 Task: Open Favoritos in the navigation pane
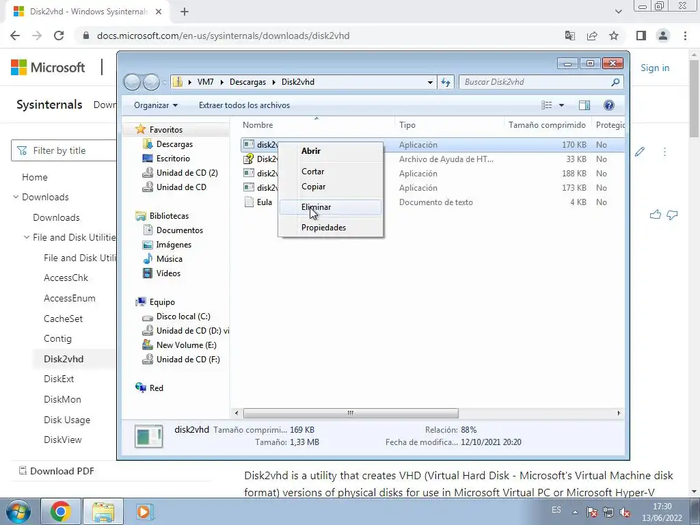pyautogui.click(x=165, y=129)
